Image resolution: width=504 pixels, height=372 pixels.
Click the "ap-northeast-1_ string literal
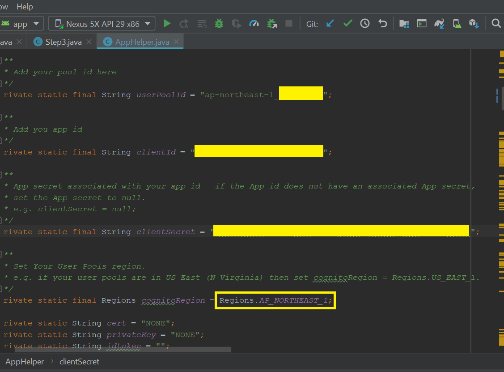point(239,95)
